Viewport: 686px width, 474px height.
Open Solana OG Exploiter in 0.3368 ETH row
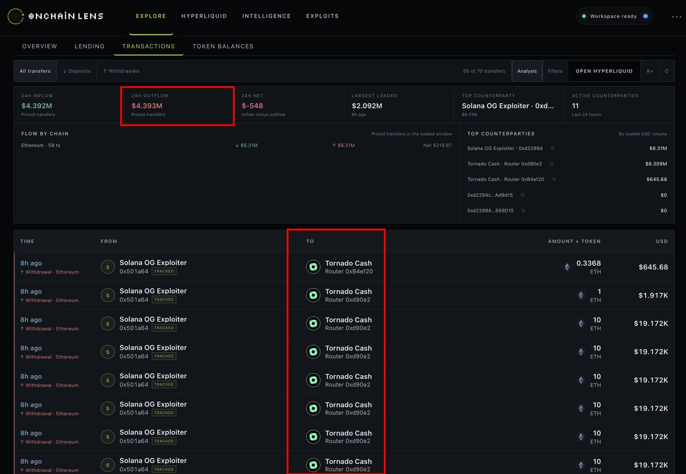pyautogui.click(x=153, y=263)
